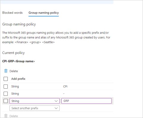Click the hyphen value in second string row
Screen dimensions: 143x118
point(64,93)
